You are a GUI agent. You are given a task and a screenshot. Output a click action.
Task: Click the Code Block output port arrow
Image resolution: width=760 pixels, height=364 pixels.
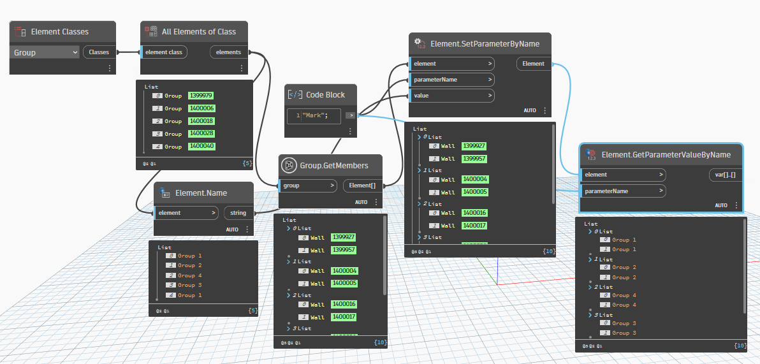[x=351, y=115]
